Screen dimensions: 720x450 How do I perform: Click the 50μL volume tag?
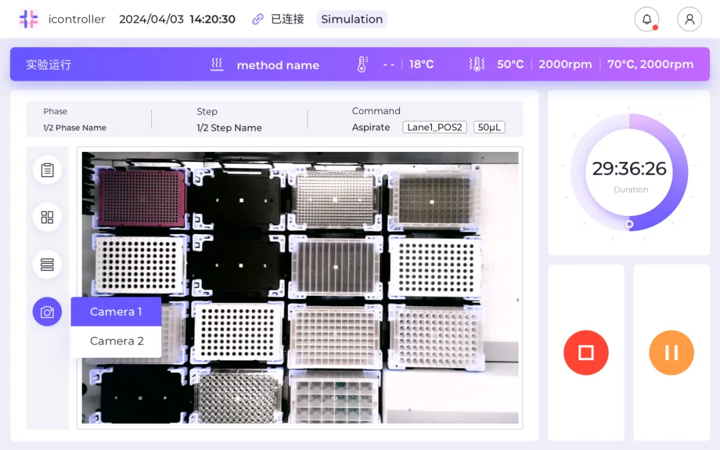click(489, 127)
